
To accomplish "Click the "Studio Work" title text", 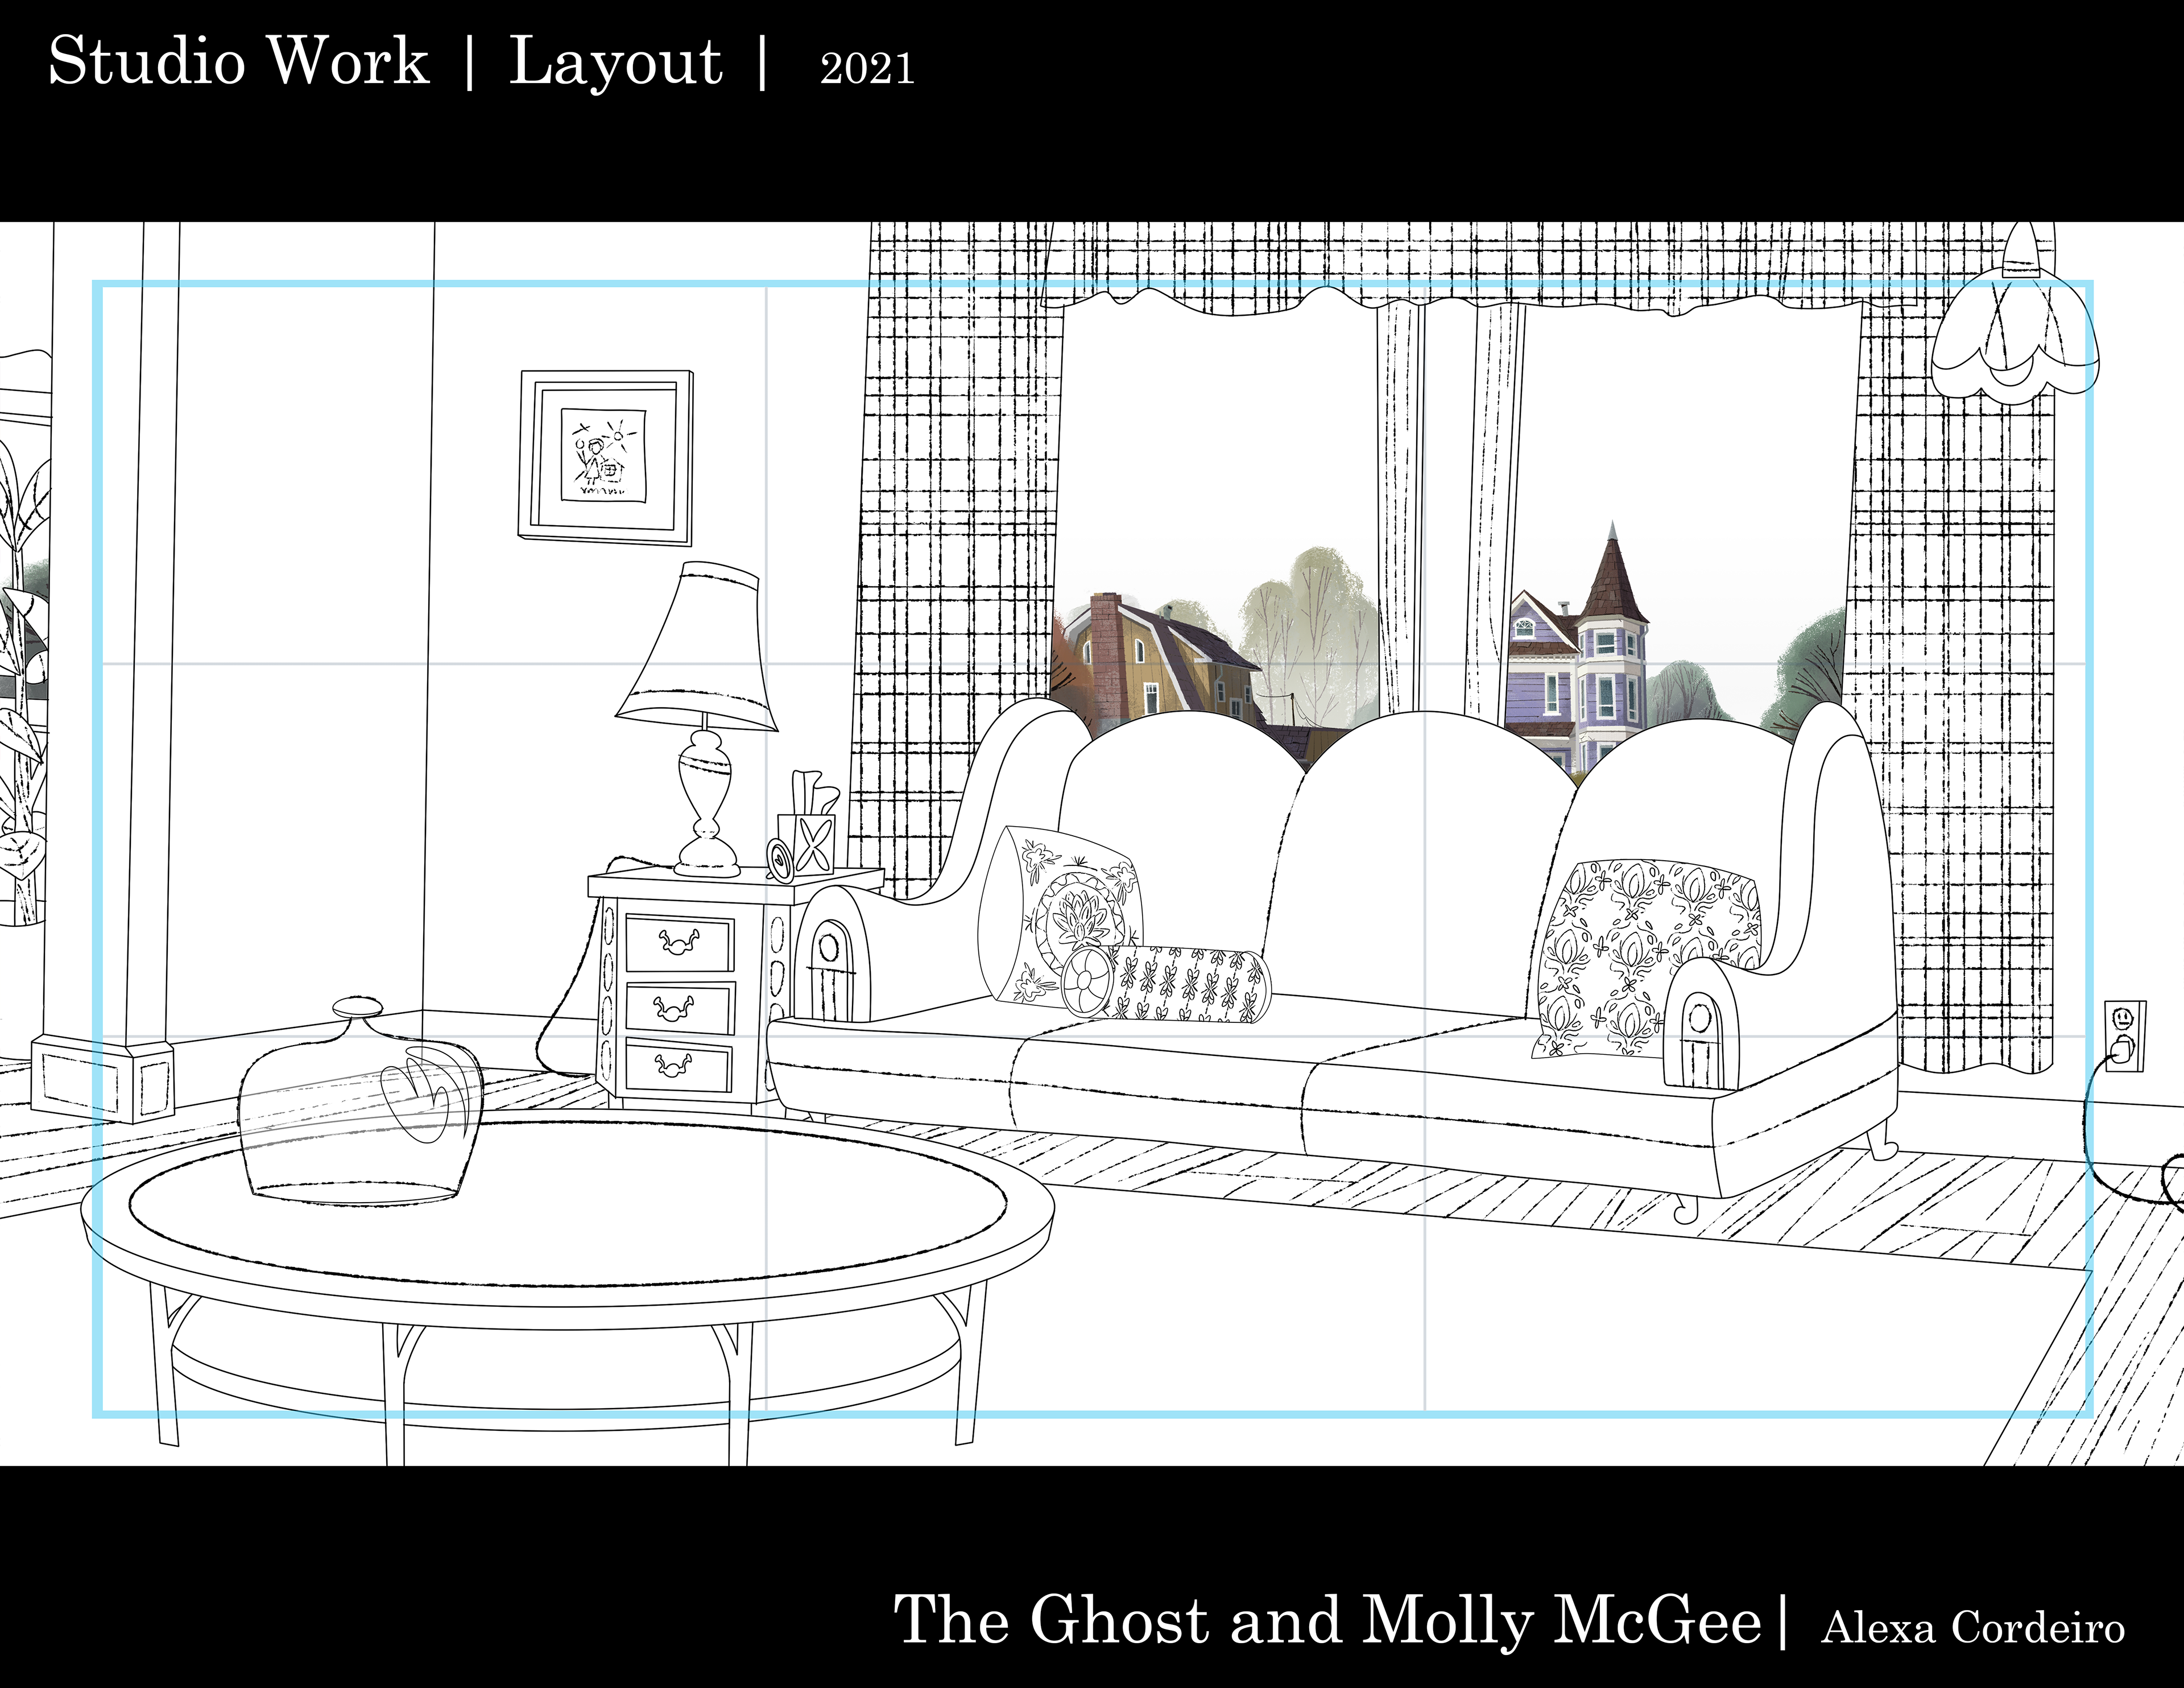I will [238, 62].
